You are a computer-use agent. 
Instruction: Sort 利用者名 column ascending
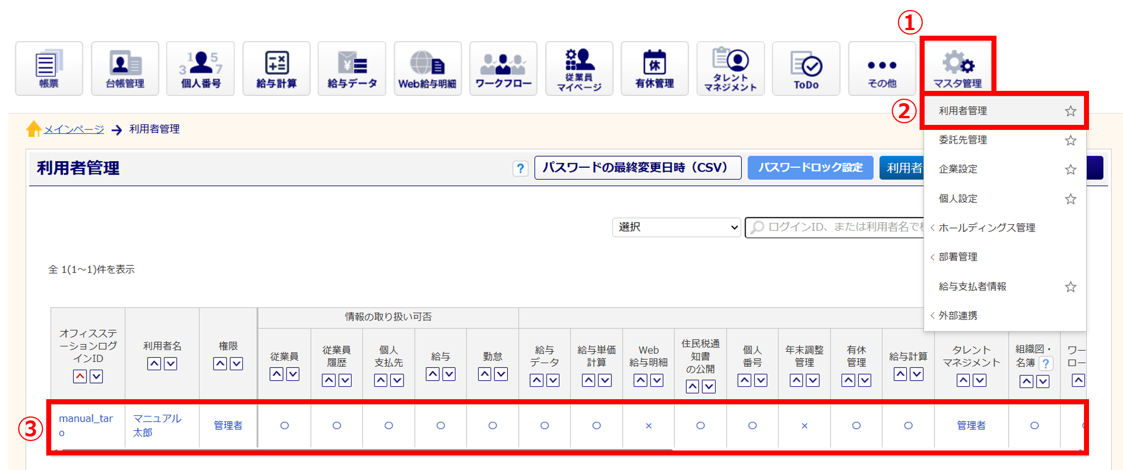154,364
